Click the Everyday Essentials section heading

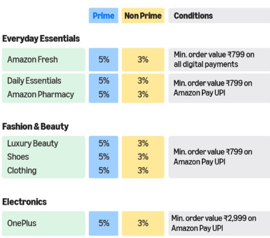pos(41,38)
